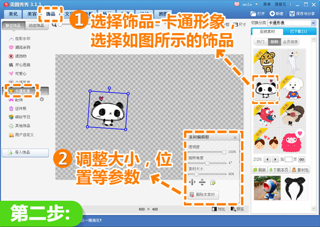Click the Doraemon photo thumbnail
This screenshot has height=227, width=320.
(267, 188)
